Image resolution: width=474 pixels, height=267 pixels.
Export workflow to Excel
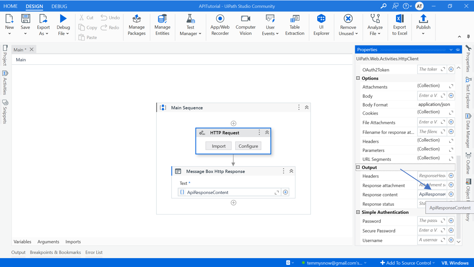tap(399, 24)
